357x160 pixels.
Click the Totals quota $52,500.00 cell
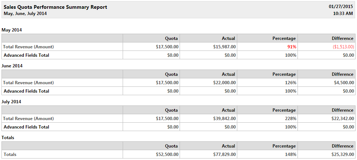[167, 155]
